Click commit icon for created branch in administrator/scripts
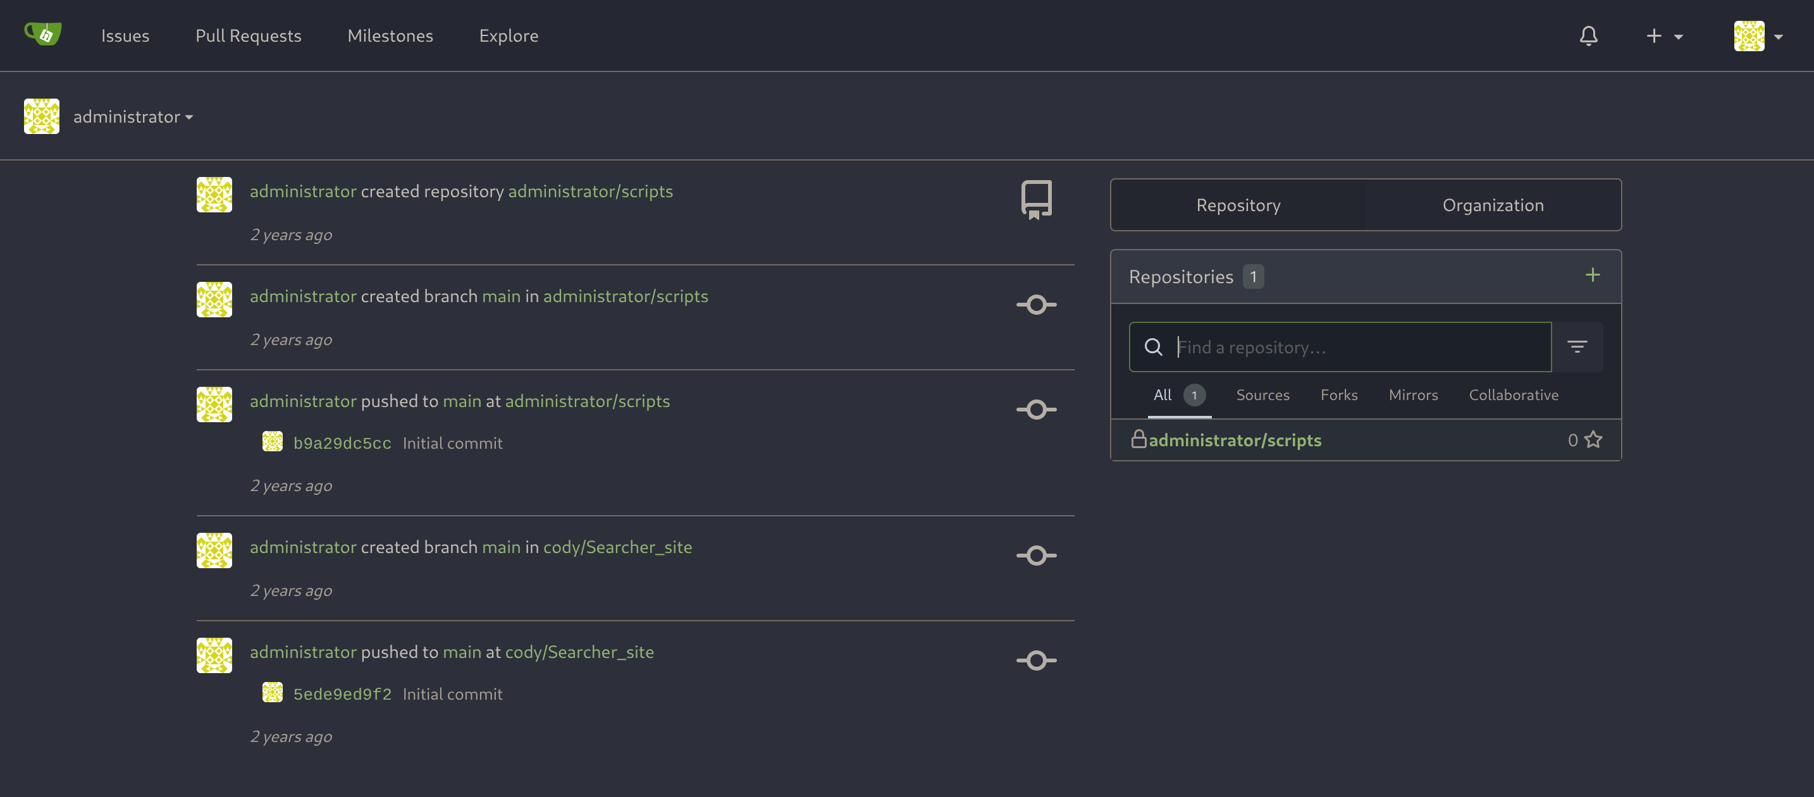 point(1036,305)
